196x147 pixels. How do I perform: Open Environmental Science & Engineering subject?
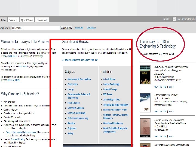[79, 96]
